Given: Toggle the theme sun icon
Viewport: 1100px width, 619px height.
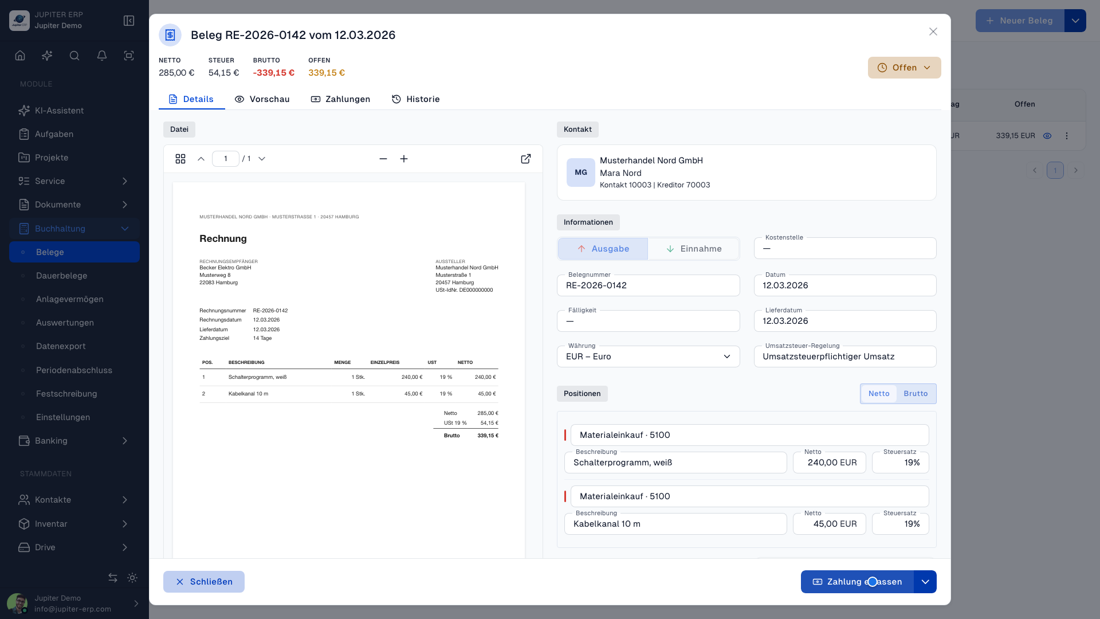Looking at the screenshot, I should pyautogui.click(x=132, y=578).
